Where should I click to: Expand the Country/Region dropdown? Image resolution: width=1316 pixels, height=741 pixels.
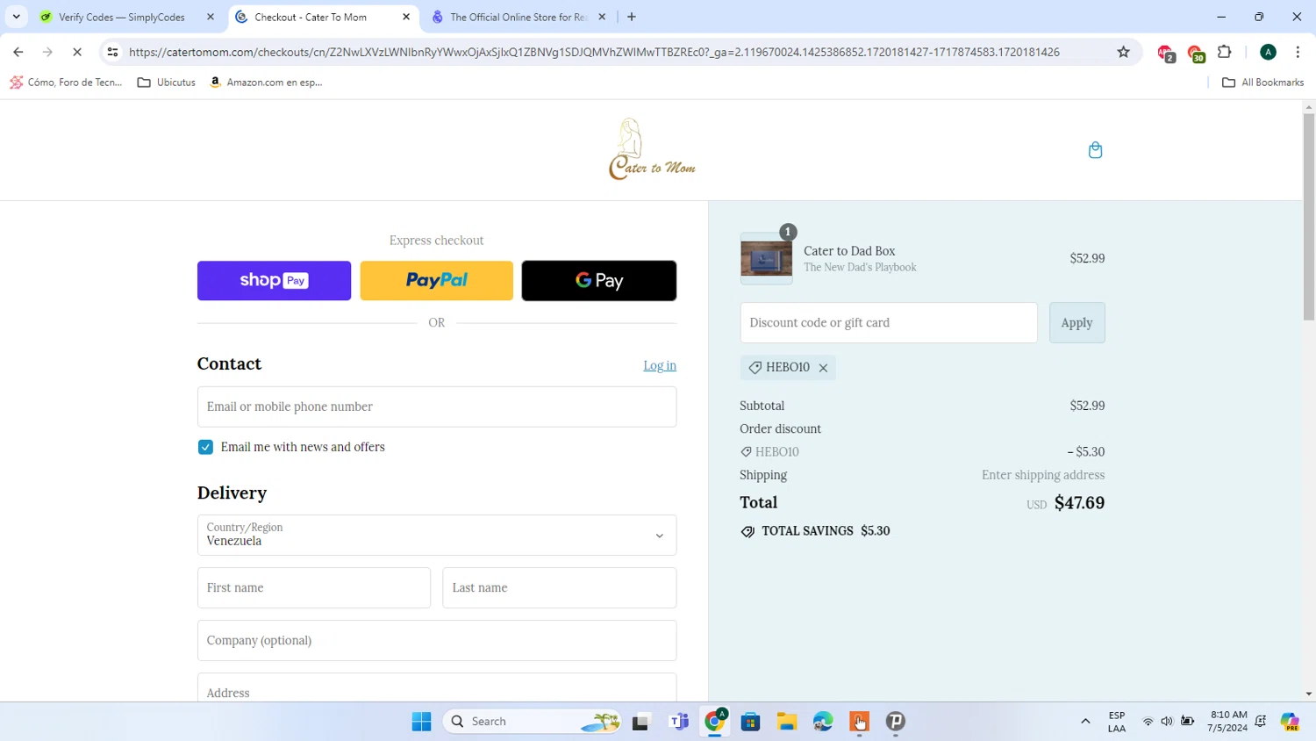point(437,535)
